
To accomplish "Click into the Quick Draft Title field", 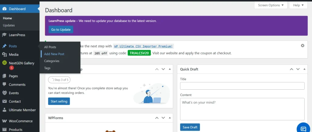I will tap(242, 86).
